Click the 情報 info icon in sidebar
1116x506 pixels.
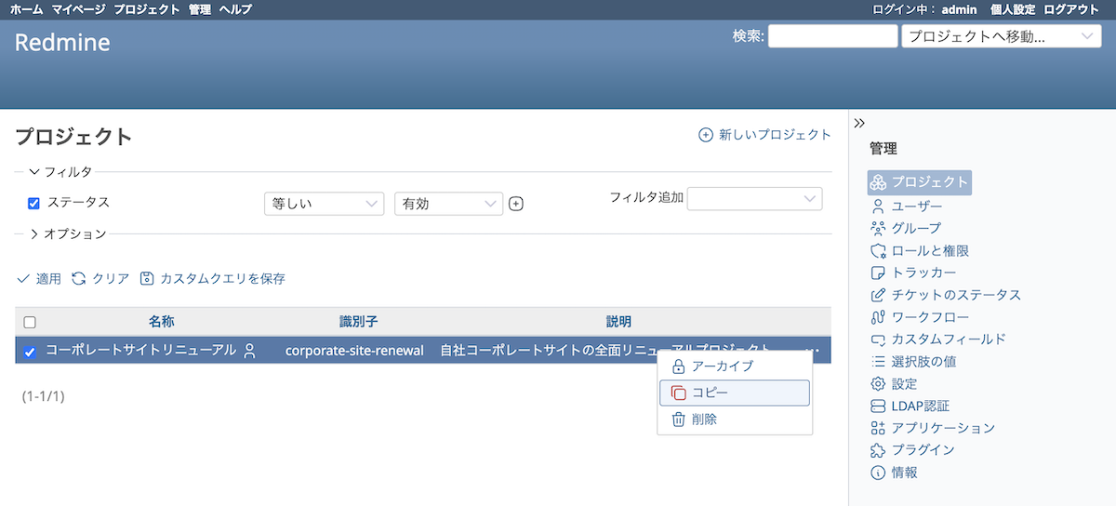(x=877, y=473)
